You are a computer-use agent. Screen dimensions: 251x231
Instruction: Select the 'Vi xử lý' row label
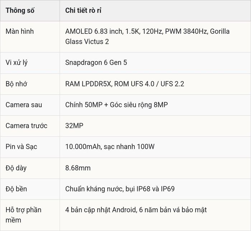pyautogui.click(x=16, y=63)
